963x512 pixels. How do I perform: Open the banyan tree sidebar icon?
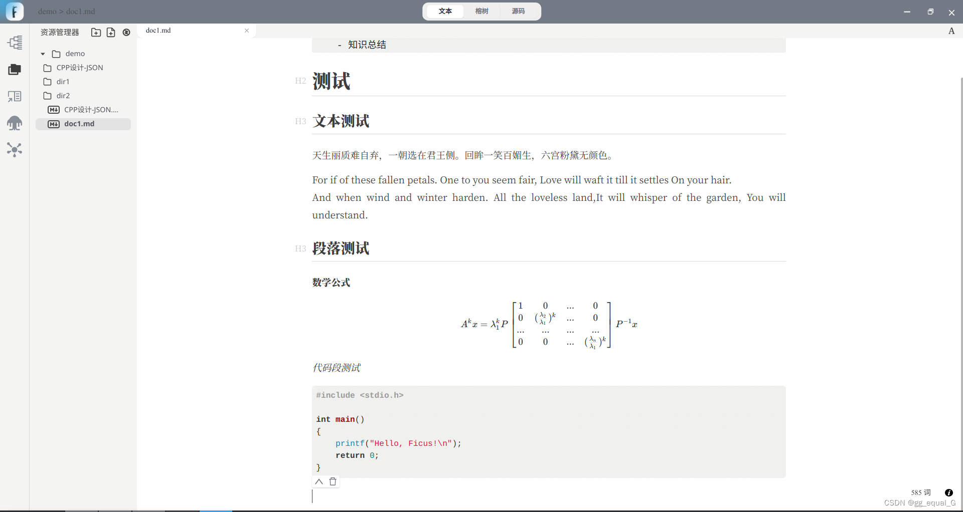[x=15, y=123]
